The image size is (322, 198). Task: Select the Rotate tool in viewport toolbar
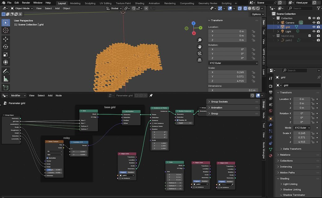(6, 47)
